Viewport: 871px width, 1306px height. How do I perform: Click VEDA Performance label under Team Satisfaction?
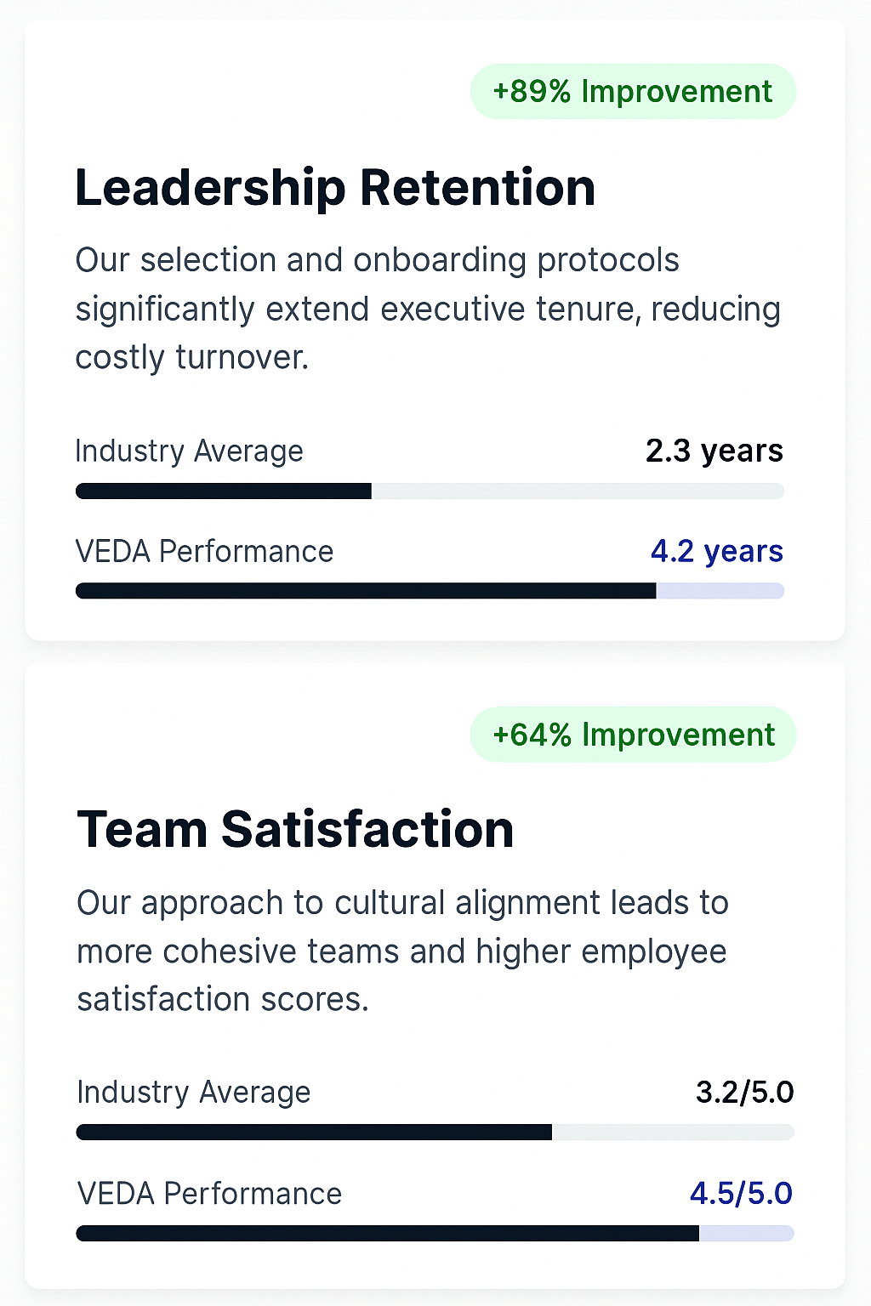[209, 1194]
